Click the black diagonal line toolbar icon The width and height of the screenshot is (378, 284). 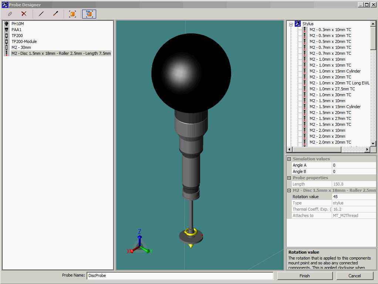tap(41, 14)
